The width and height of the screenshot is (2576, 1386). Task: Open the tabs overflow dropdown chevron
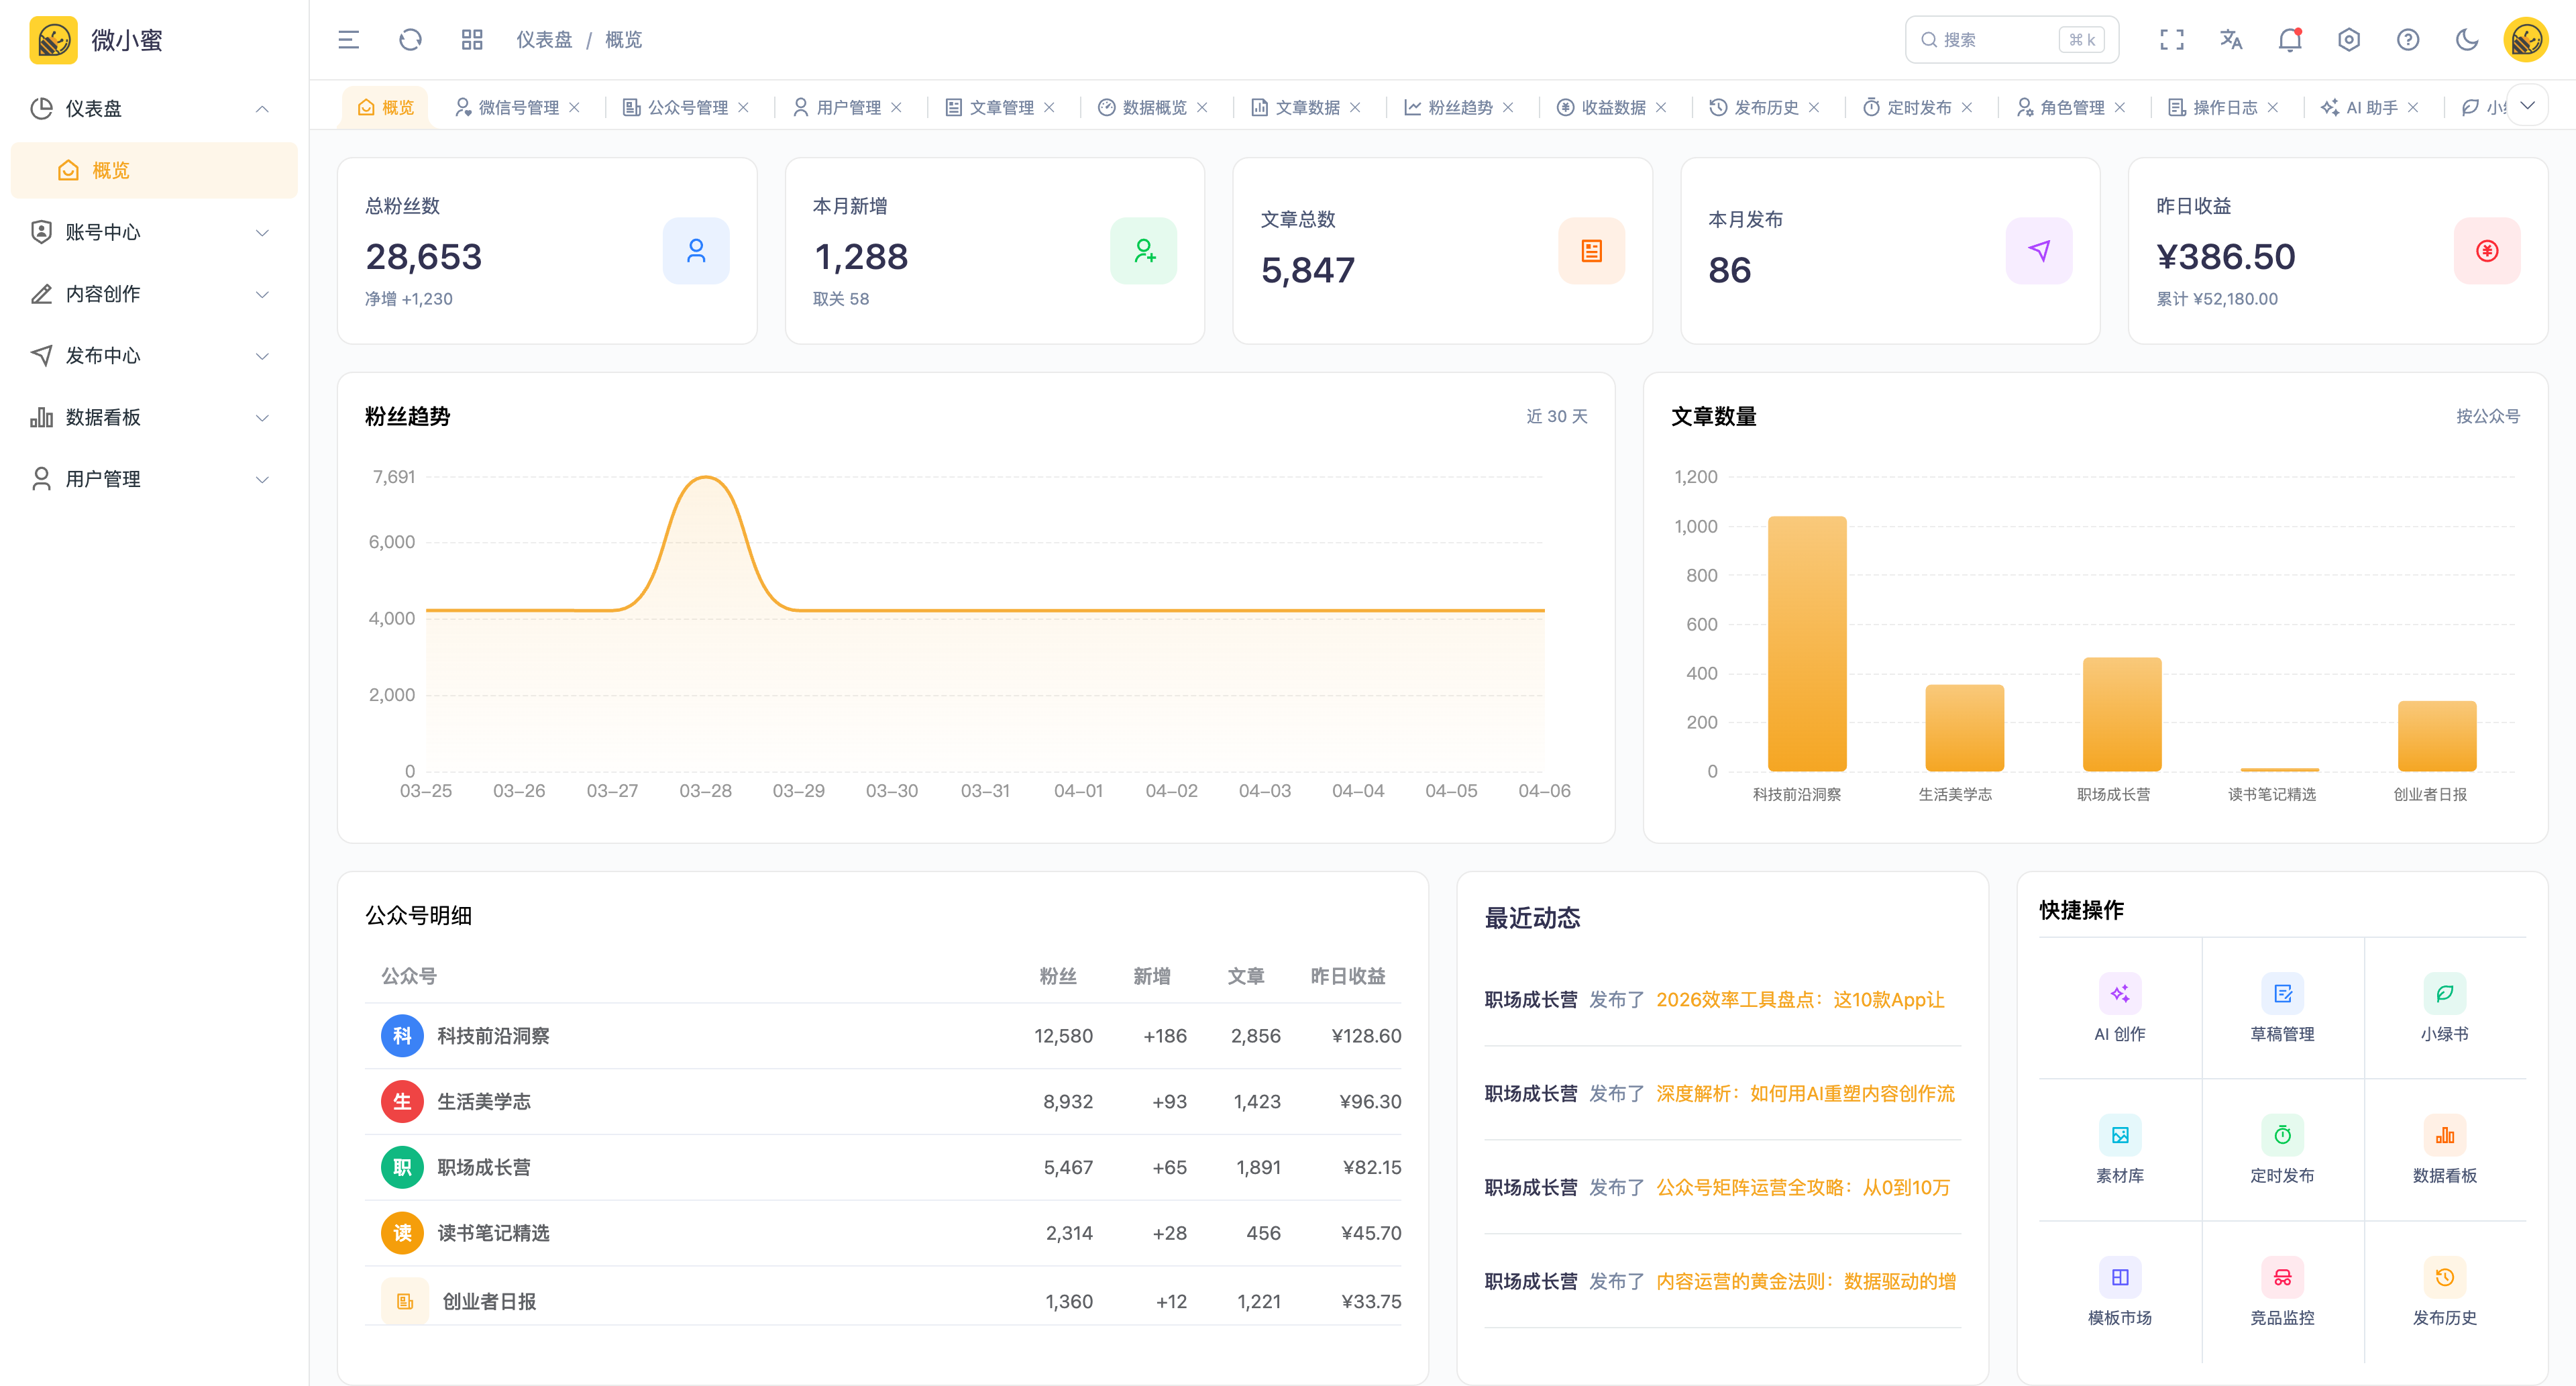[x=2527, y=106]
